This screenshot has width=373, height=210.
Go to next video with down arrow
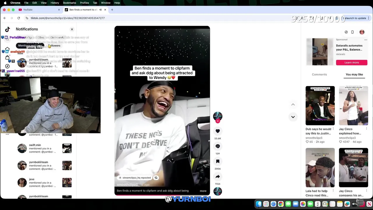[x=293, y=117]
